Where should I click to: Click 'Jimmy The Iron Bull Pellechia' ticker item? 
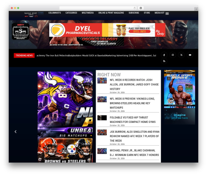(x=53, y=55)
